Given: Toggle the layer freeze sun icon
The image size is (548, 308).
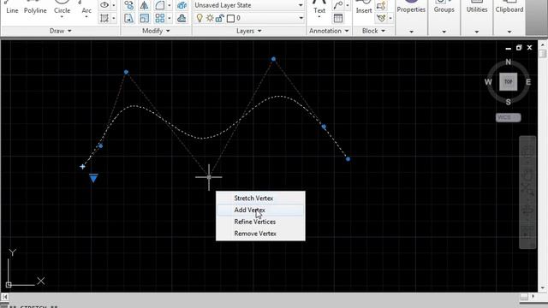Looking at the screenshot, I should point(210,18).
